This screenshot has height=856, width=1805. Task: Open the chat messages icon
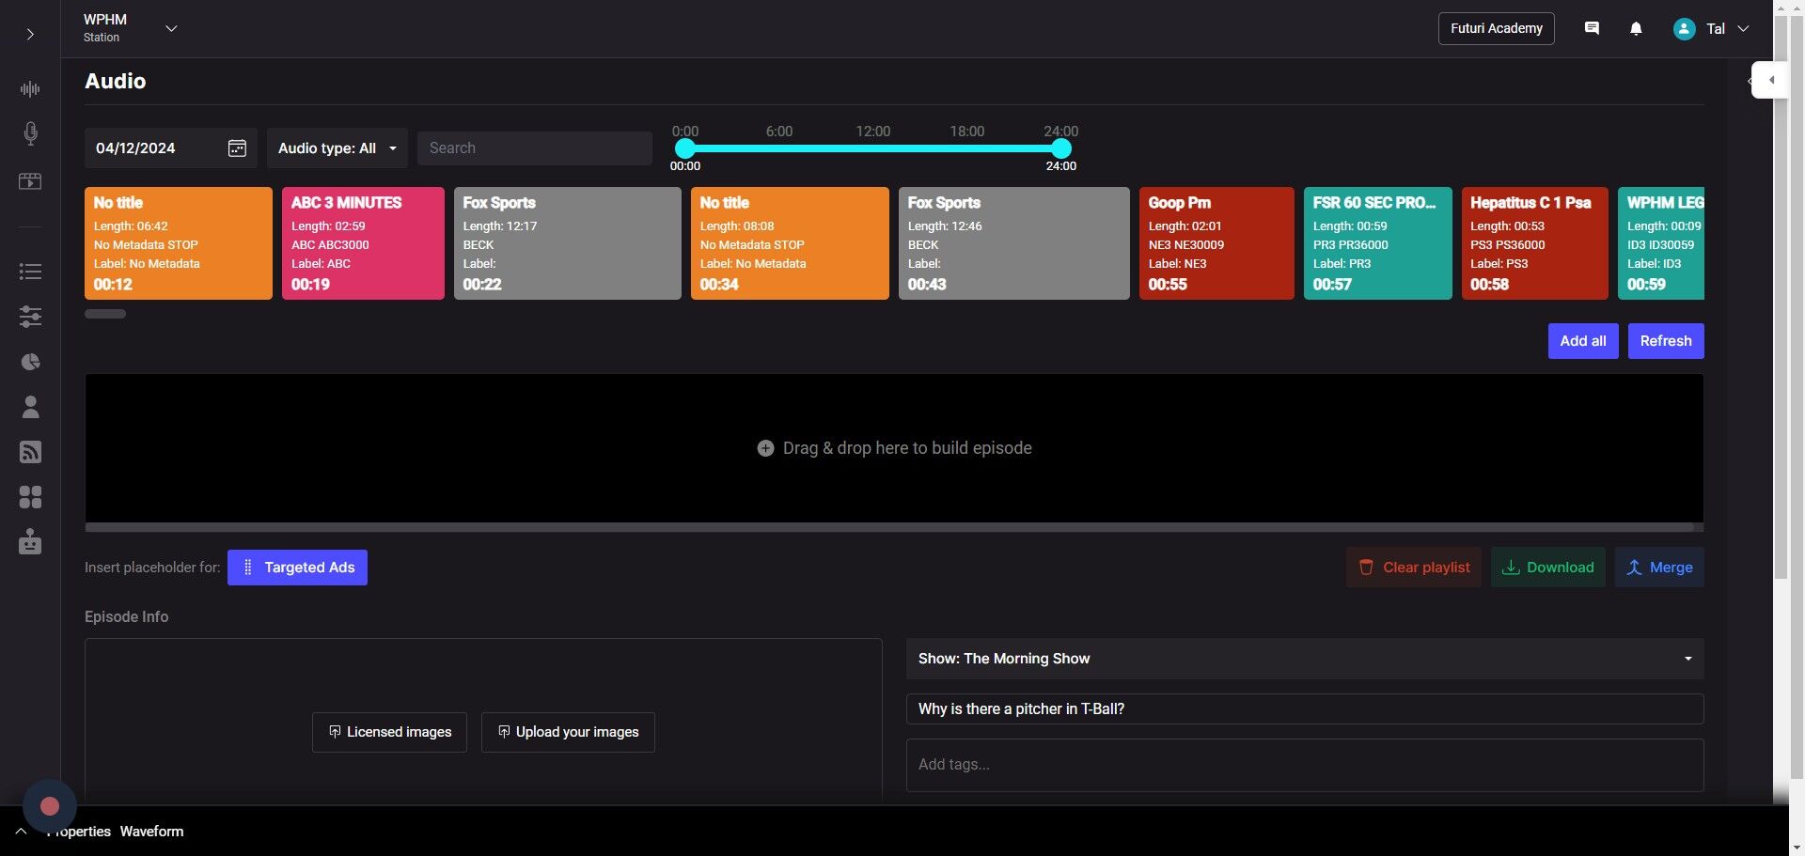pos(1592,29)
